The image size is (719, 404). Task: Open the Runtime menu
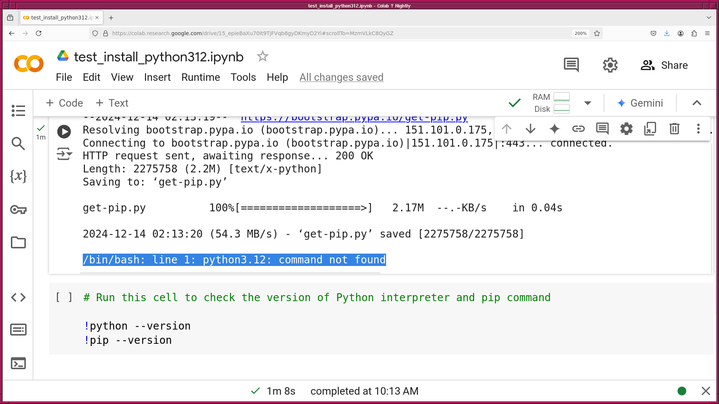(200, 77)
